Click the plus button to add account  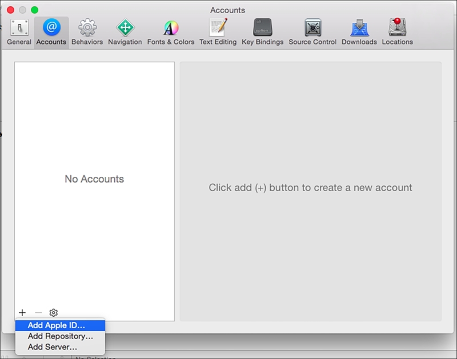tap(22, 312)
